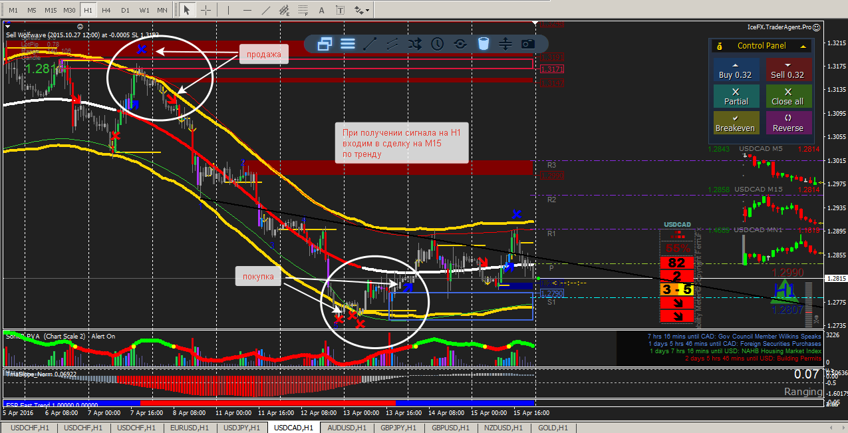Select the USDCAD,H1 chart tab
Image resolution: width=848 pixels, height=433 pixels.
(293, 428)
